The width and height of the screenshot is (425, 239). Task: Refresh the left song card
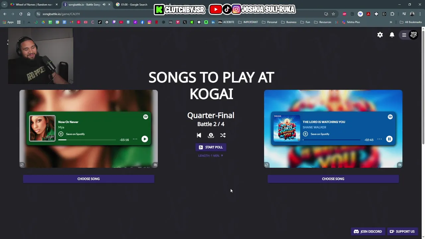(22, 165)
